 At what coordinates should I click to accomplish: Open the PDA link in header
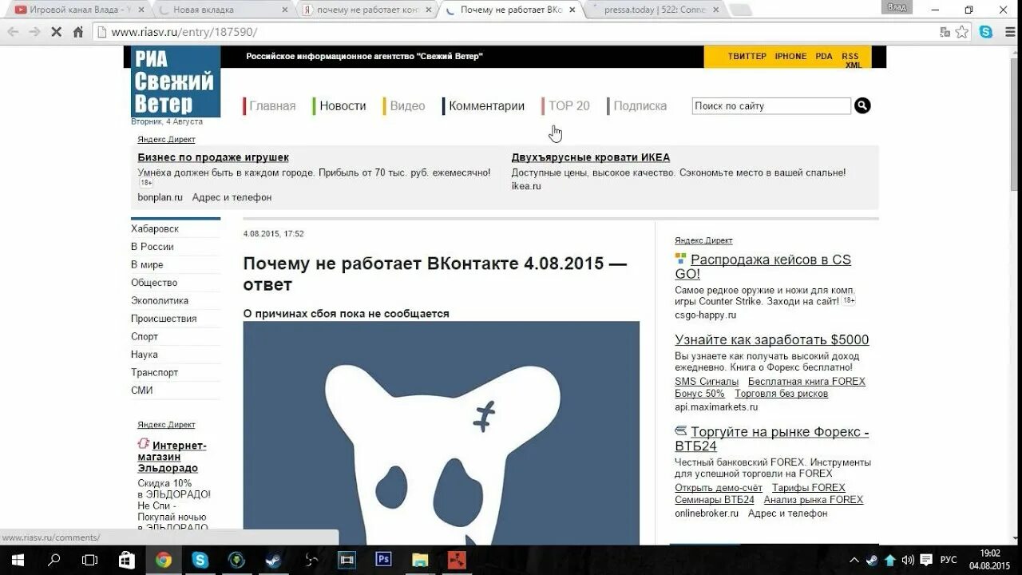pyautogui.click(x=824, y=56)
